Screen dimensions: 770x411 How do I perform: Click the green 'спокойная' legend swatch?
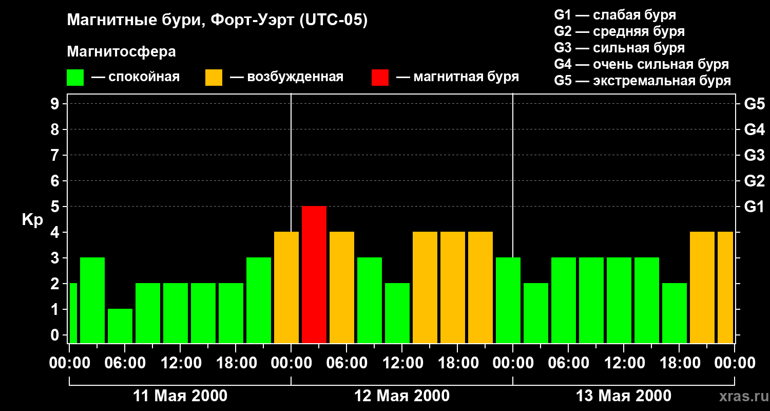[x=75, y=78]
